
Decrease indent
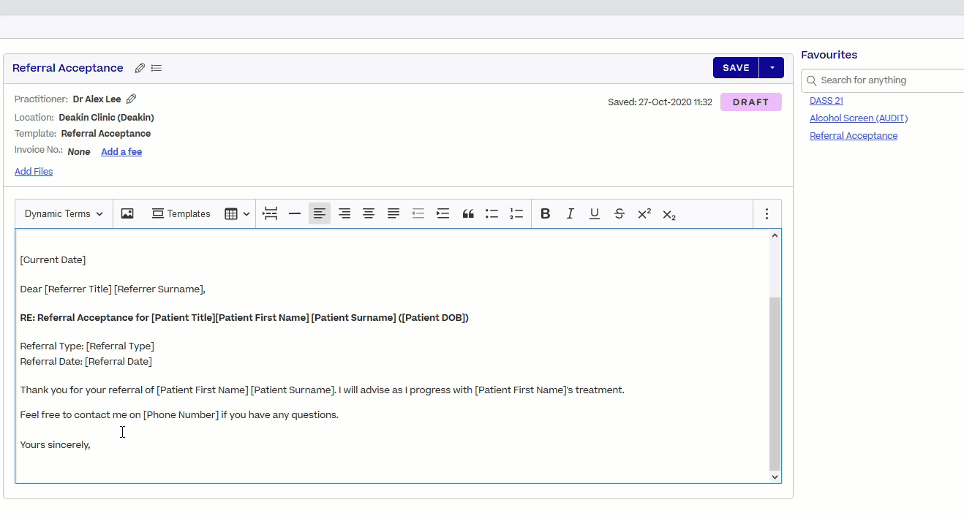[418, 213]
